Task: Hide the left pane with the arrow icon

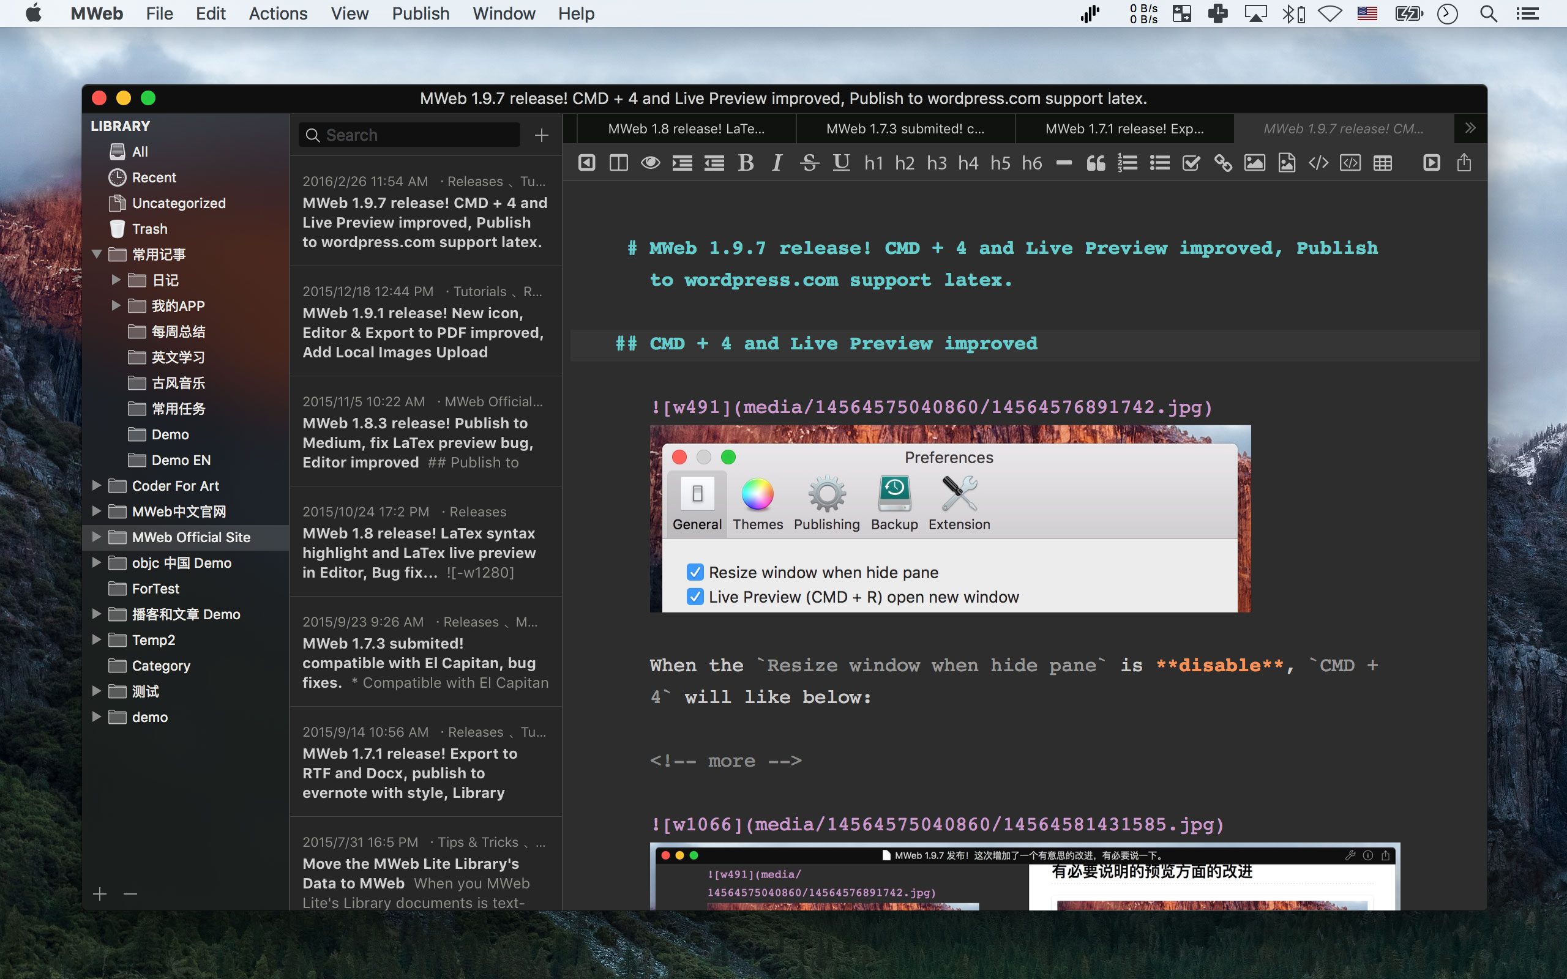Action: pyautogui.click(x=586, y=163)
